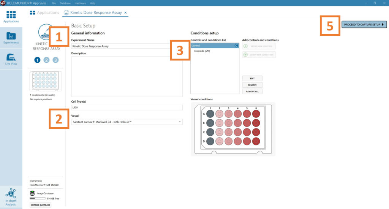Screen dimensions: 389x209
Task: Open the Experiments sidebar section
Action: point(11,38)
